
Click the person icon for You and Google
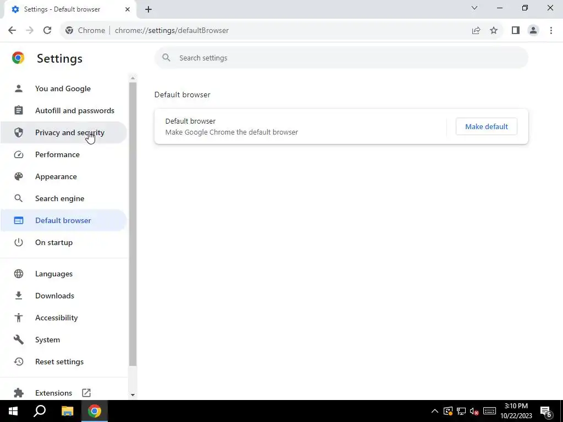19,88
